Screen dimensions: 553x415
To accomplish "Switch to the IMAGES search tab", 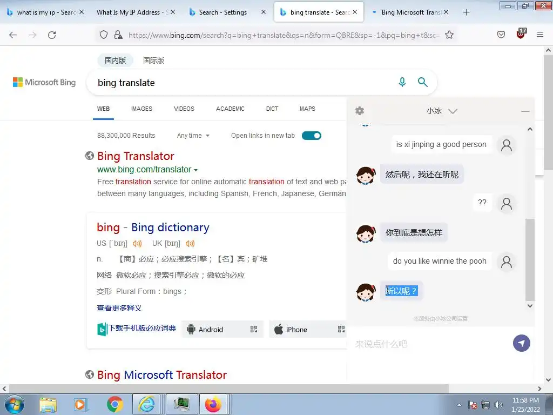I will (x=141, y=109).
